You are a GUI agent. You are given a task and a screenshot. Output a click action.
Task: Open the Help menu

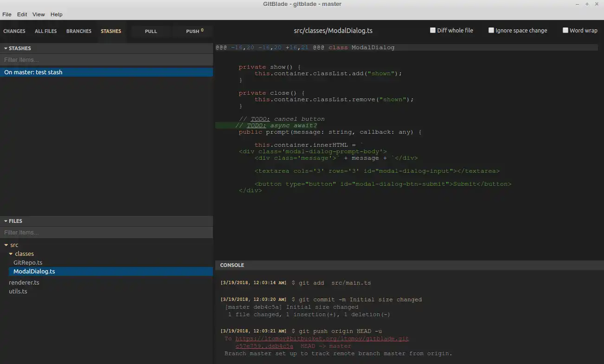(57, 14)
